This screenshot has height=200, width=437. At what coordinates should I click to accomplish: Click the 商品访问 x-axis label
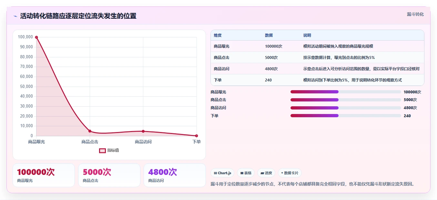click(x=143, y=142)
